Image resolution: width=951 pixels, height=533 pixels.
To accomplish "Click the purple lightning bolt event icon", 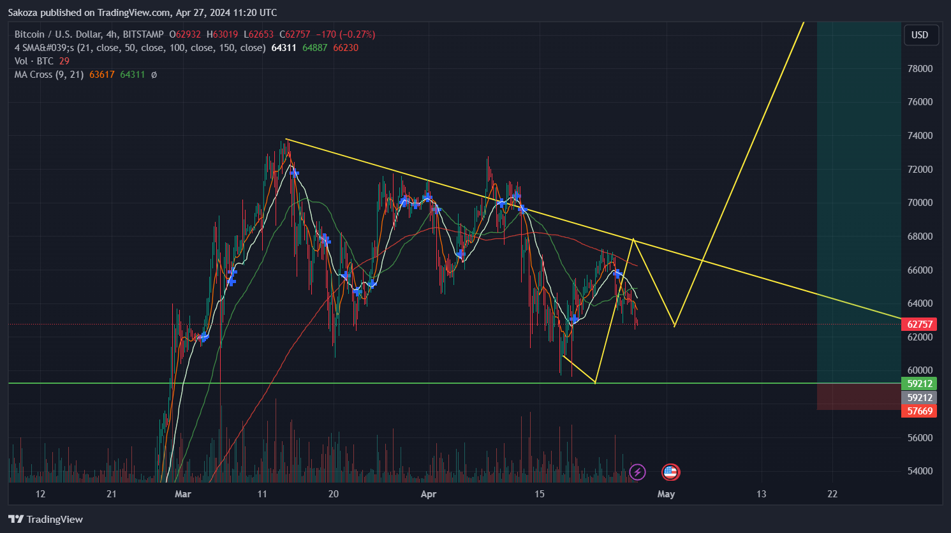I will tap(637, 472).
